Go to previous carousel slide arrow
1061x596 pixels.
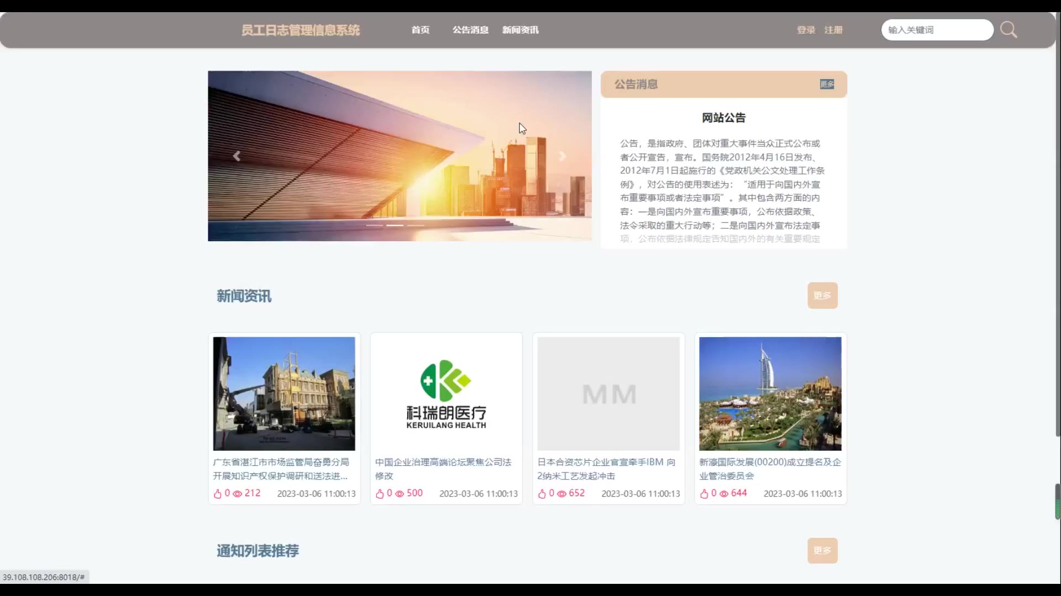(x=237, y=156)
